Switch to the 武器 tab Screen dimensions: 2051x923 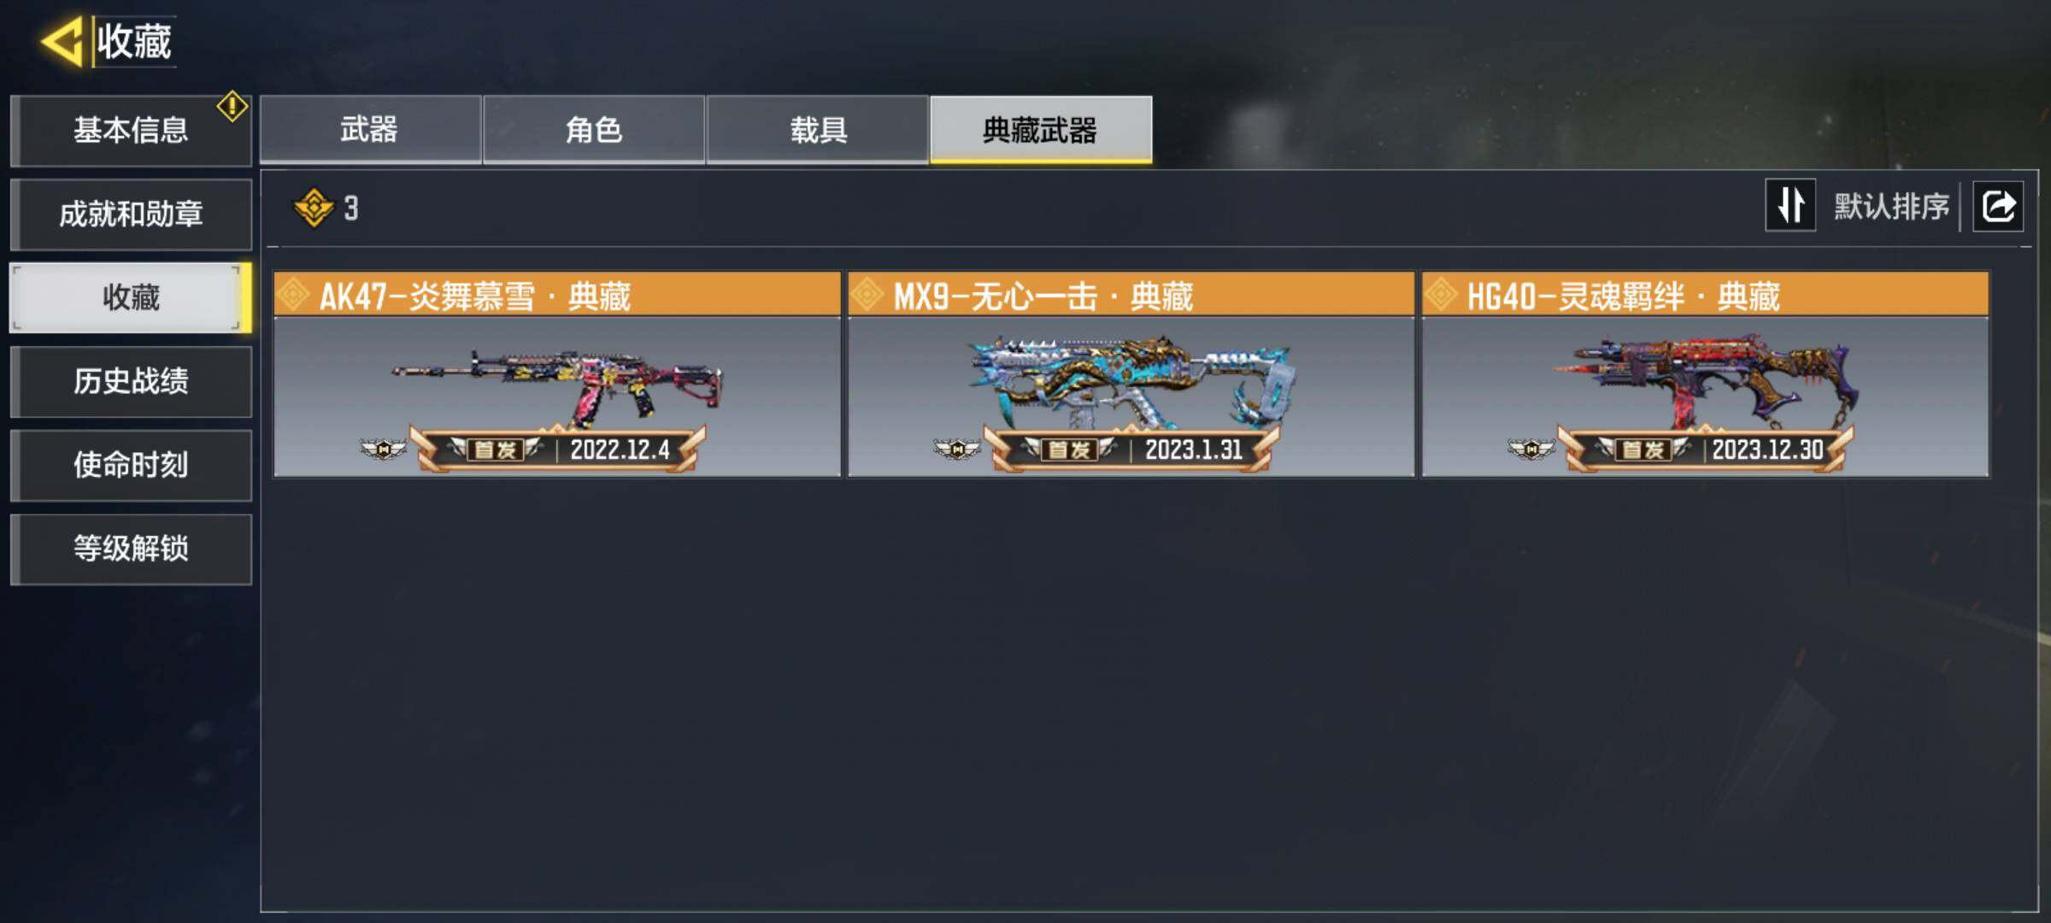370,129
